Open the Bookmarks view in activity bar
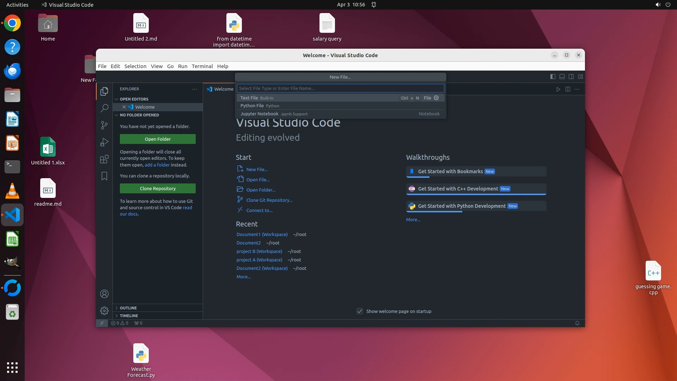The width and height of the screenshot is (677, 381). [x=104, y=176]
